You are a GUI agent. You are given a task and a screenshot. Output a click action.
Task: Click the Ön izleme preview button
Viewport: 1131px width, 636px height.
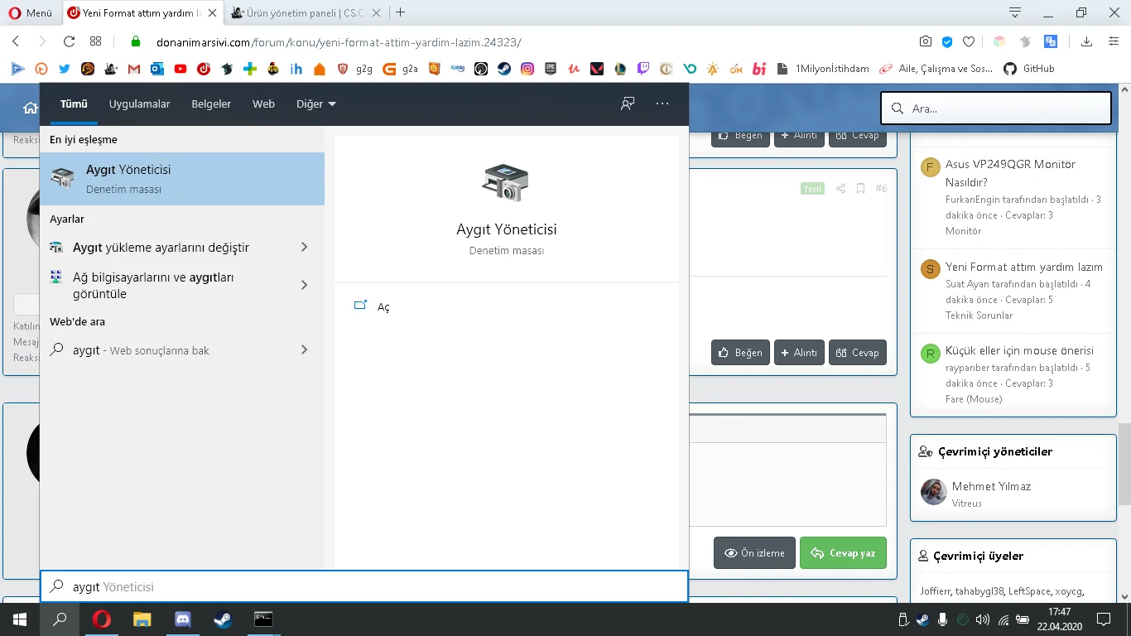(754, 553)
